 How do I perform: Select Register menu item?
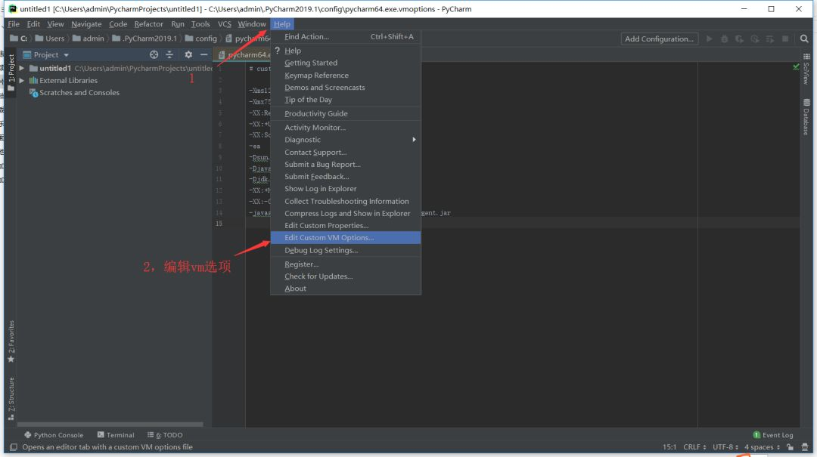[346, 264]
